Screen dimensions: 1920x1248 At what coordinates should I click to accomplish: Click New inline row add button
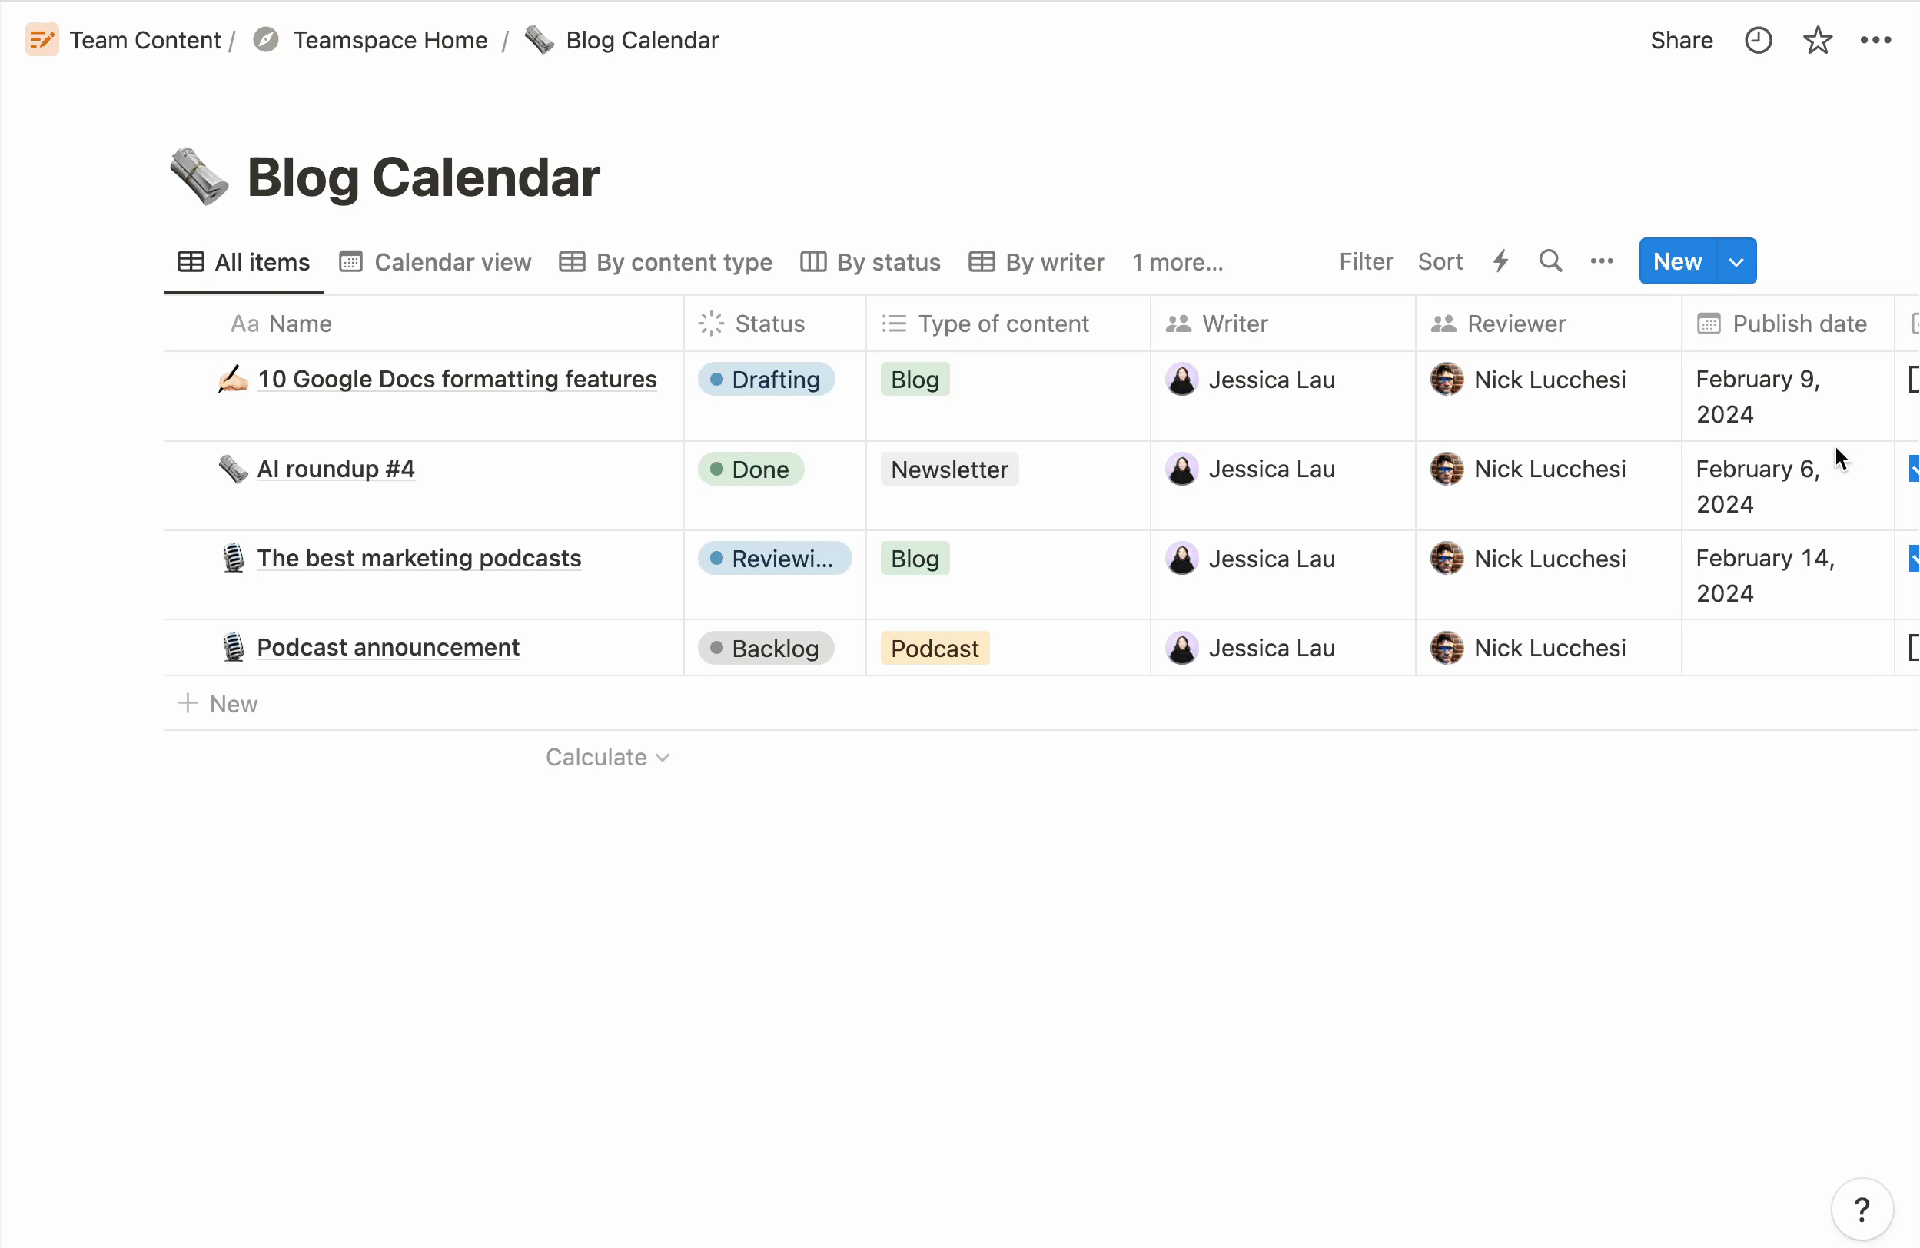coord(217,704)
